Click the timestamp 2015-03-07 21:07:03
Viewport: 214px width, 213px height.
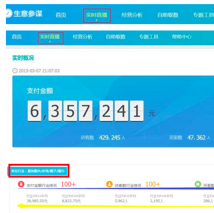39,71
